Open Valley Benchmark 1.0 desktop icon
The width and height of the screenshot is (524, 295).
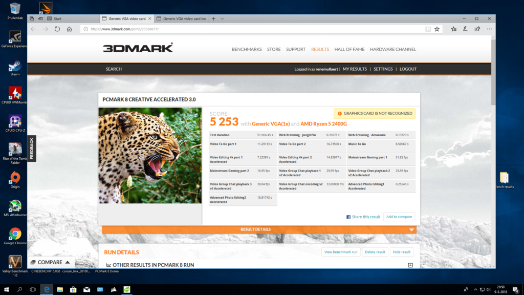[15, 266]
